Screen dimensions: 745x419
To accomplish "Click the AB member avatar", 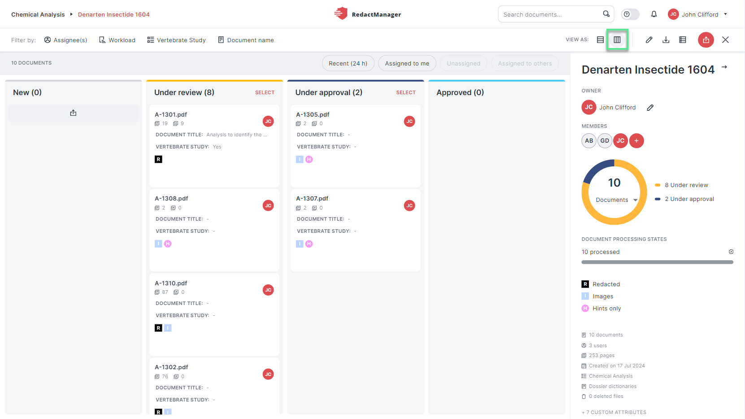I will click(x=589, y=141).
